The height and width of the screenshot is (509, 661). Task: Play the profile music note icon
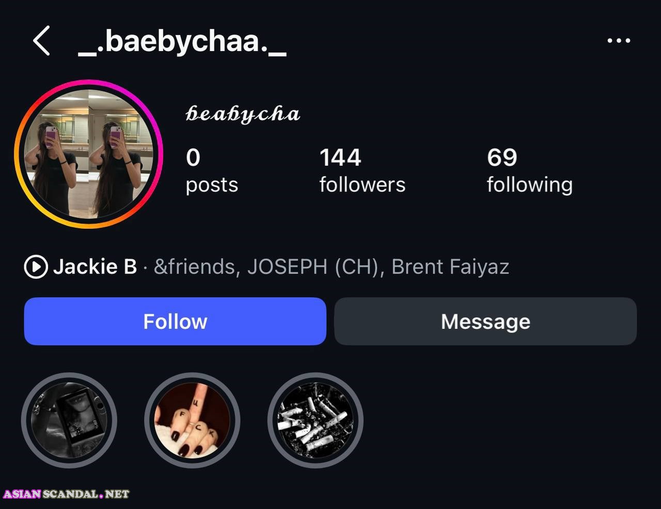click(36, 267)
